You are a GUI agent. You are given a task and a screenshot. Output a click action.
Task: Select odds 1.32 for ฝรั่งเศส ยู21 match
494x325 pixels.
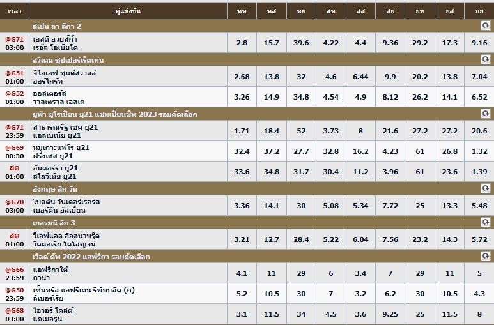tap(479, 151)
